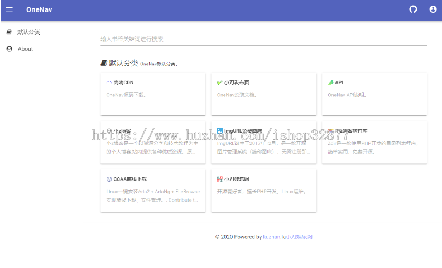Image resolution: width=442 pixels, height=268 pixels.
Task: Click the cloud icon on 高防CDN card
Action: coord(109,82)
